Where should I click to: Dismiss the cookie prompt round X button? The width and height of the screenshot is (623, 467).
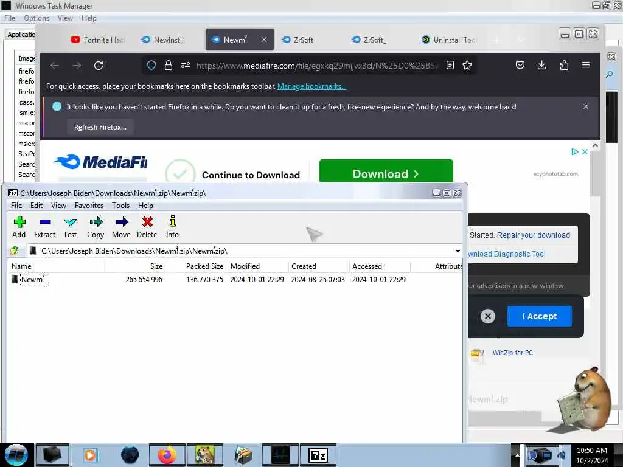(x=488, y=316)
